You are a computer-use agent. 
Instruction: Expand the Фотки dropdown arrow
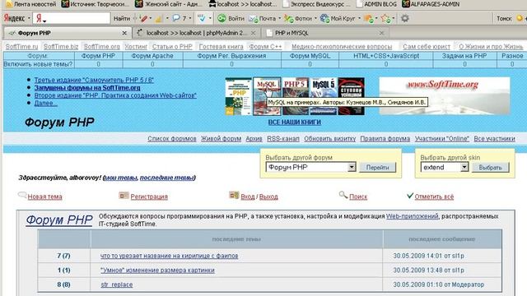(315, 18)
